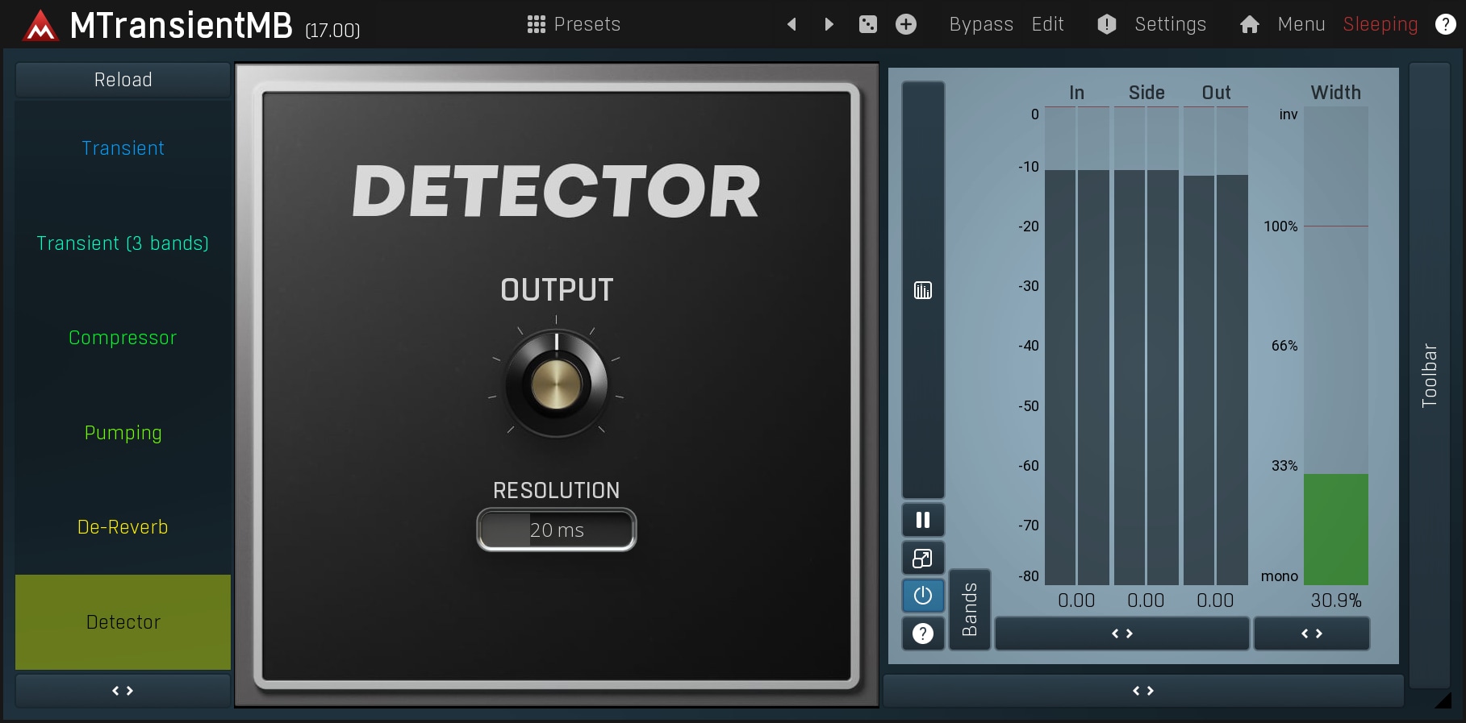Click the previous preset arrow

pos(791,24)
